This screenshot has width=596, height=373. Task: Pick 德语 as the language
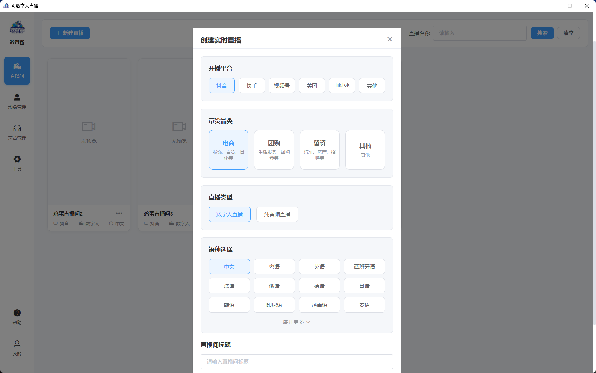pyautogui.click(x=319, y=285)
